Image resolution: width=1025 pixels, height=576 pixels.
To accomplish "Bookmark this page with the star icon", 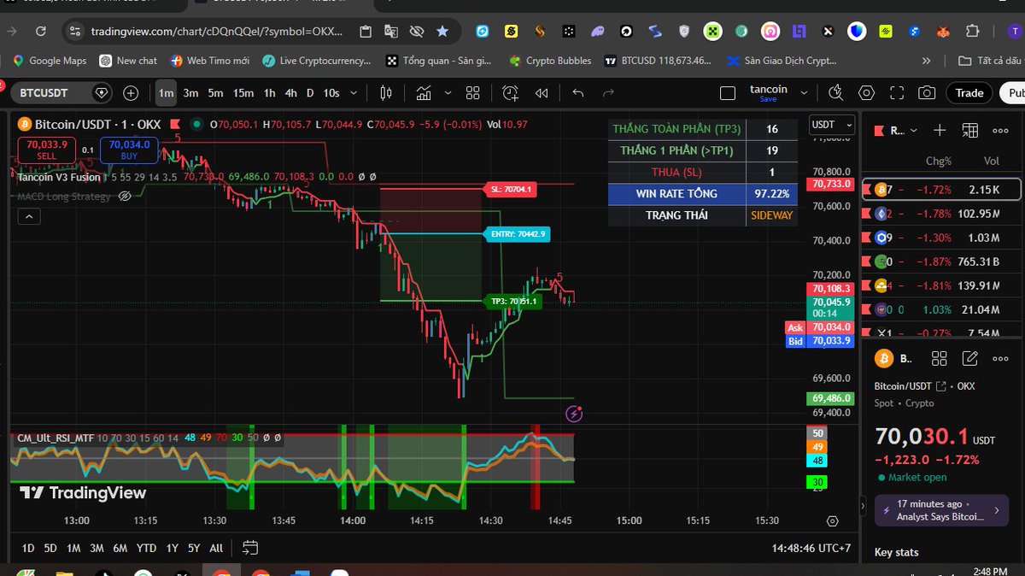I will [442, 31].
